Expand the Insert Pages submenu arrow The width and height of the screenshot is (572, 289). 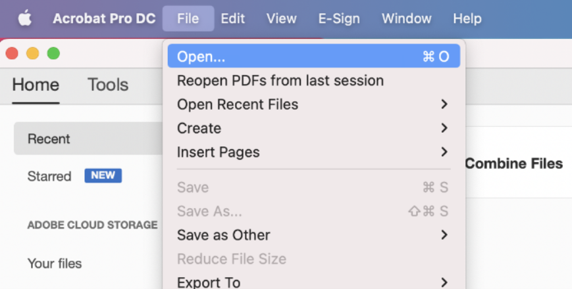coord(444,152)
